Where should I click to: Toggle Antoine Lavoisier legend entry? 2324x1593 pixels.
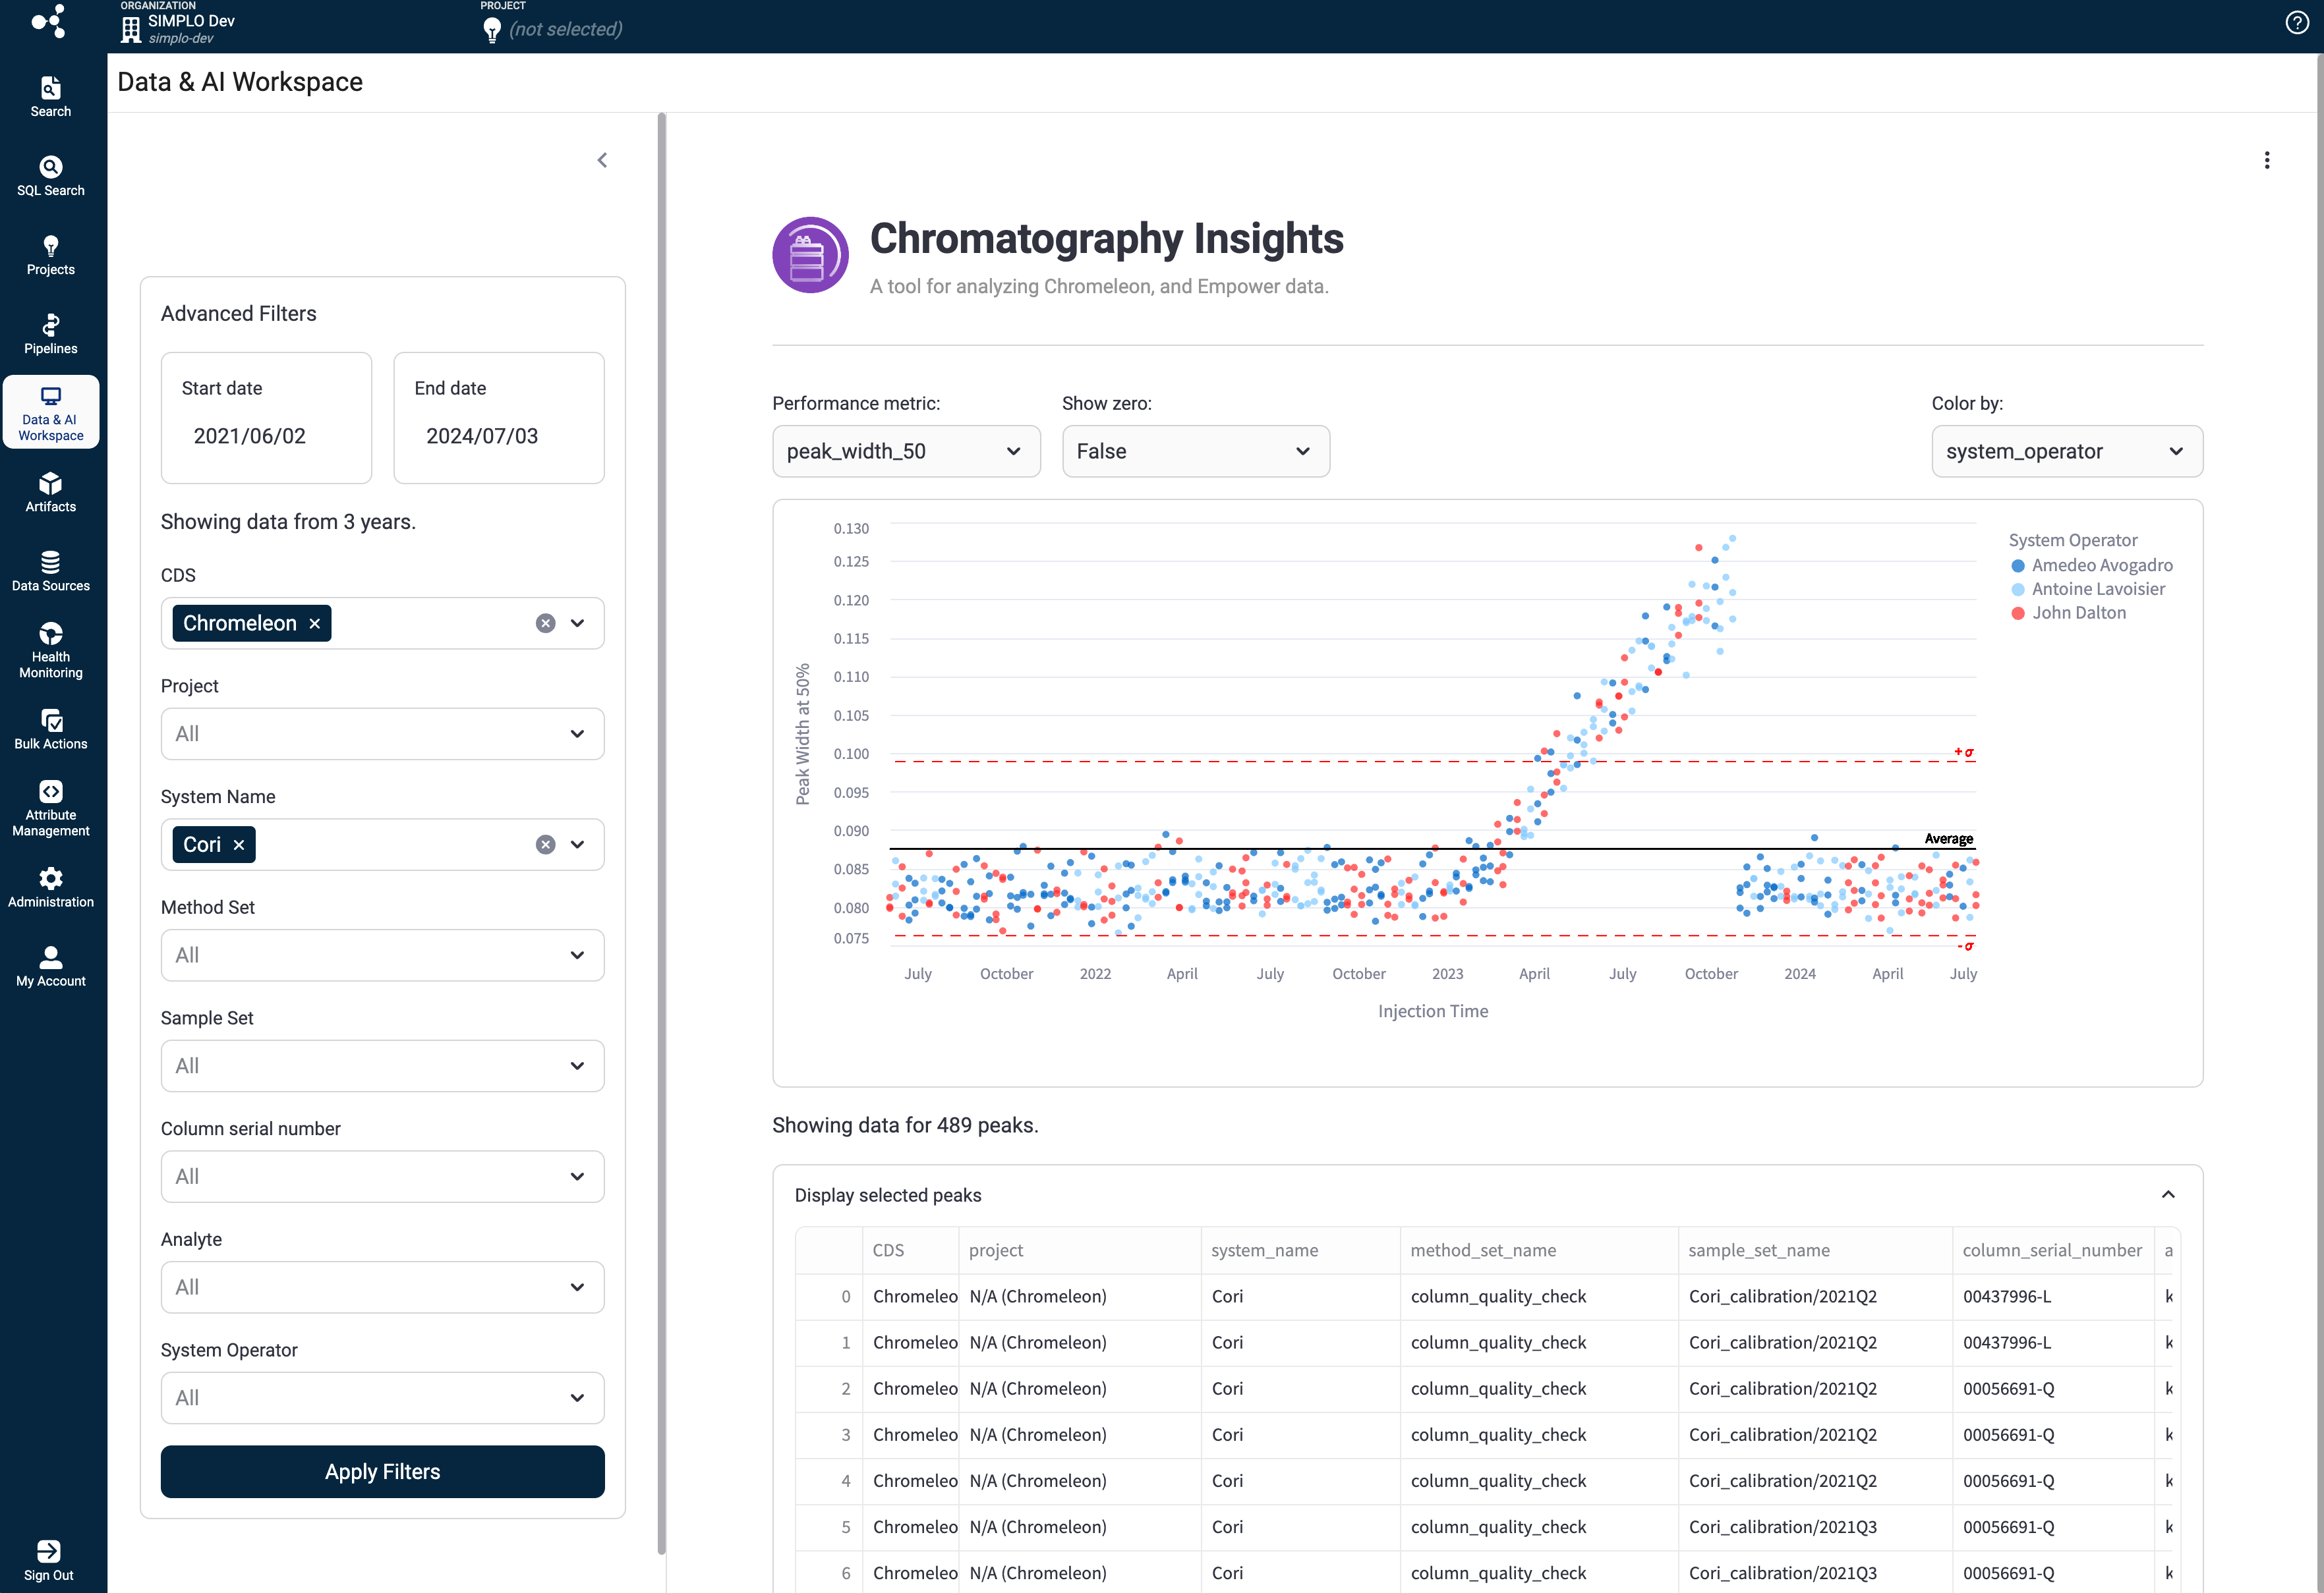pos(2087,588)
